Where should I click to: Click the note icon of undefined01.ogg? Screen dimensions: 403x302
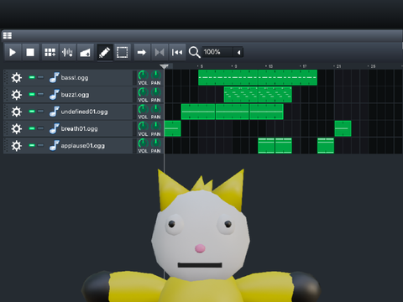click(x=55, y=112)
